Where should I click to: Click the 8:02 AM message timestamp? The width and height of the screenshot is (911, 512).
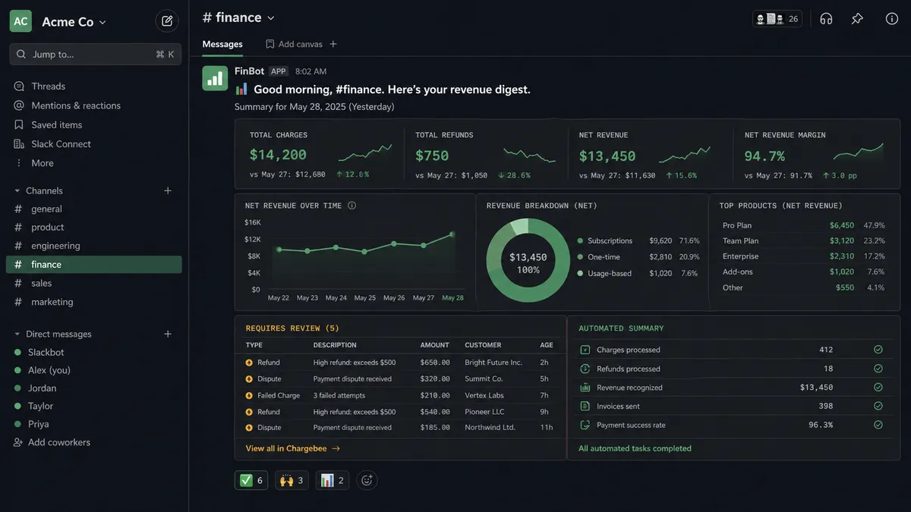(x=310, y=71)
